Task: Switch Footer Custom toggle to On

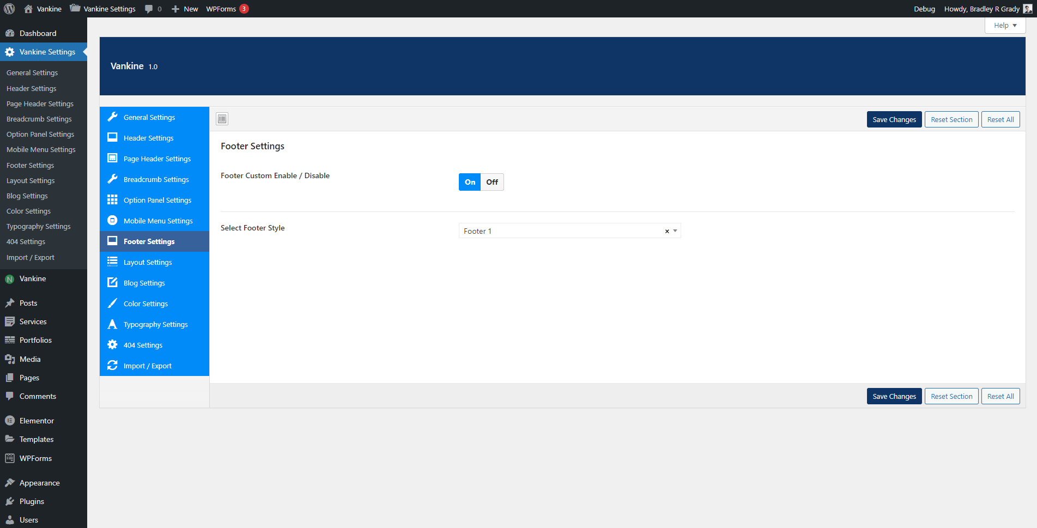Action: tap(470, 182)
